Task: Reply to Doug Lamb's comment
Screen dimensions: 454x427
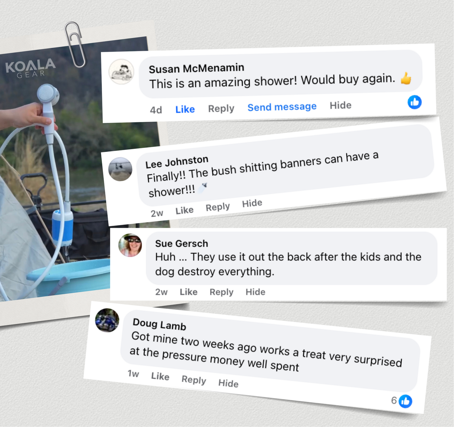Action: [x=194, y=379]
